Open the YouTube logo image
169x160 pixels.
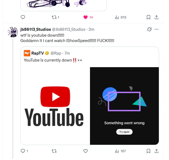click(55, 106)
